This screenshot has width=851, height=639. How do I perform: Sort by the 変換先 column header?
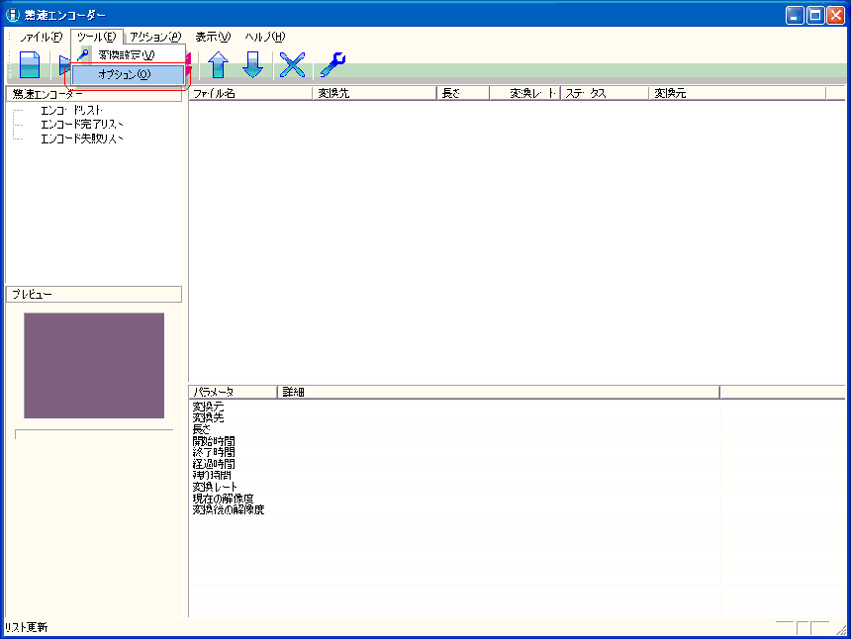[x=375, y=93]
